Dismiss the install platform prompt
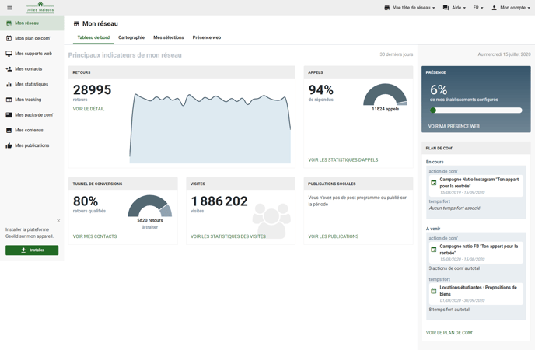The image size is (535, 350). click(58, 221)
